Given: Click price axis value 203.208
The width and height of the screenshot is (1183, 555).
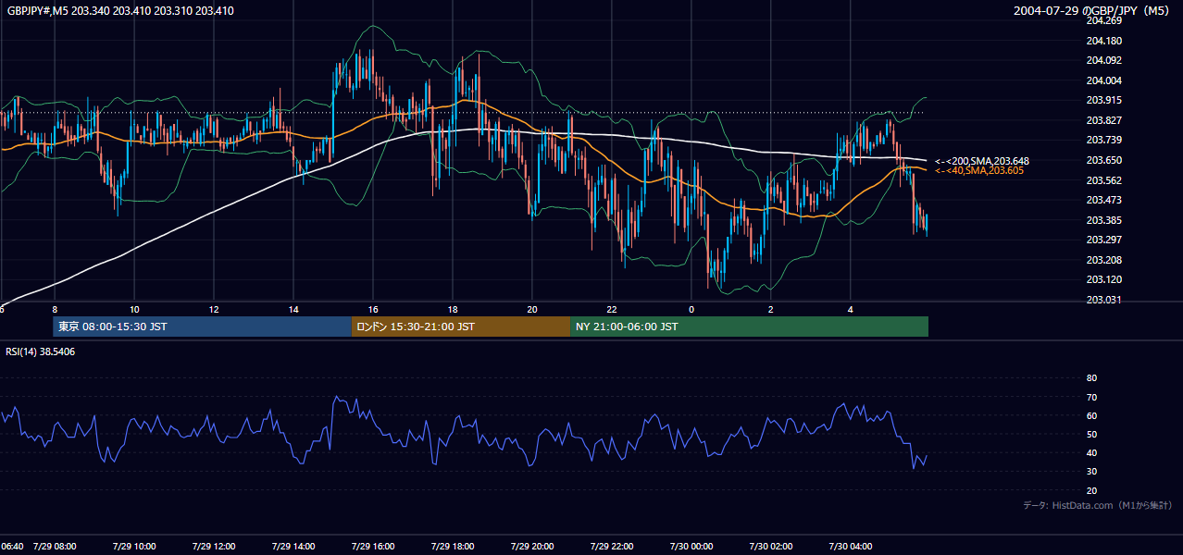Looking at the screenshot, I should tap(1103, 260).
